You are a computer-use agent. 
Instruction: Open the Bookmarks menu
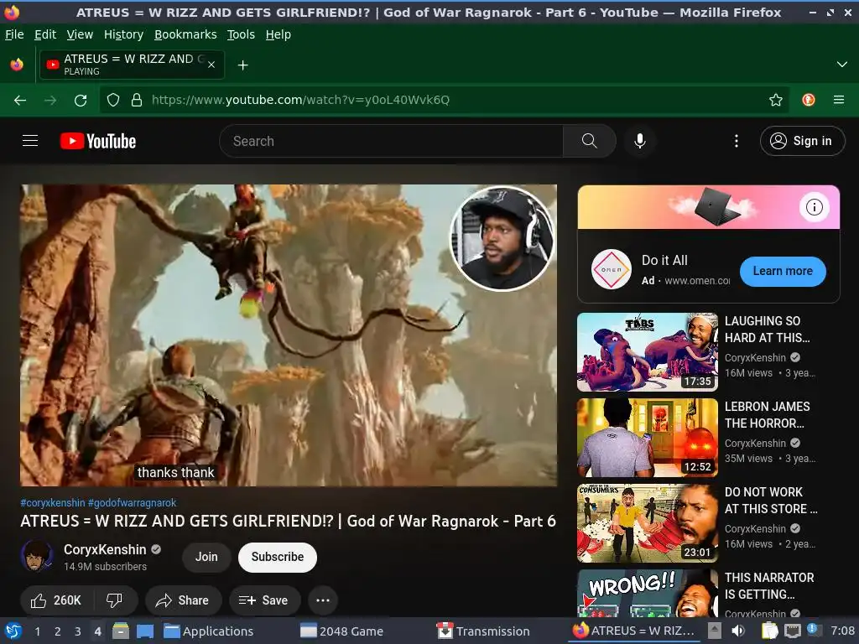pos(185,34)
